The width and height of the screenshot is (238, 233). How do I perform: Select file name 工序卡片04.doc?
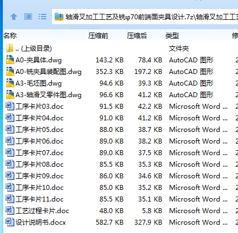40,118
